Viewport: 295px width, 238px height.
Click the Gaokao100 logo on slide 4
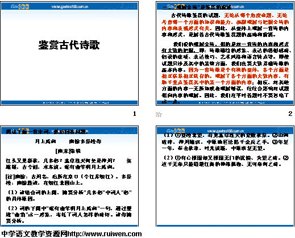(x=176, y=131)
